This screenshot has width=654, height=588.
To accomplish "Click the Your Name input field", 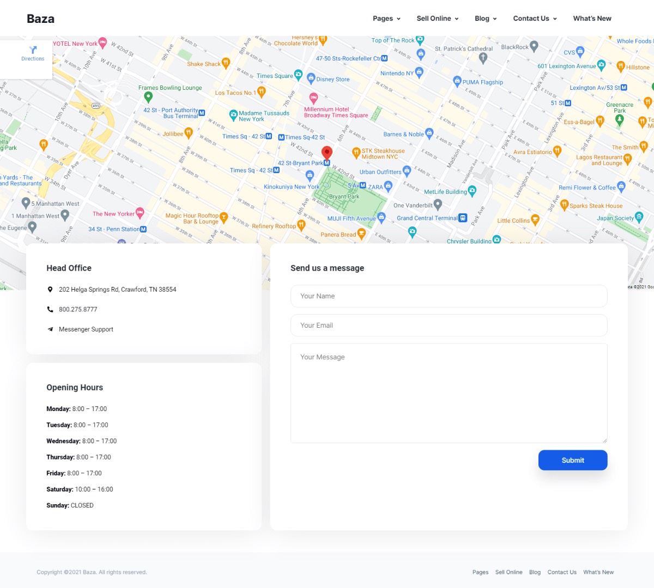I will [449, 296].
